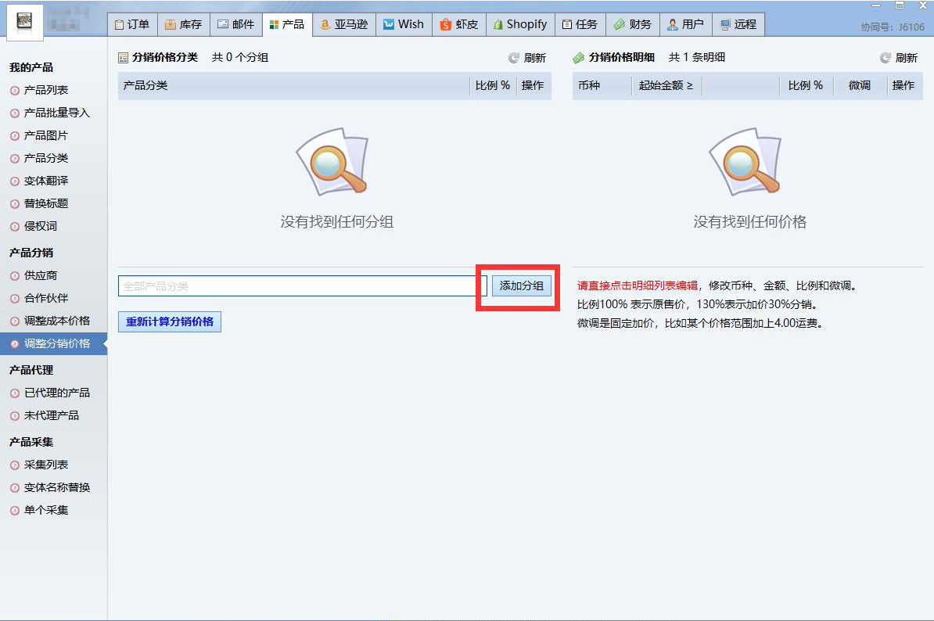Open the Wish platform tab
934x621 pixels.
point(403,24)
